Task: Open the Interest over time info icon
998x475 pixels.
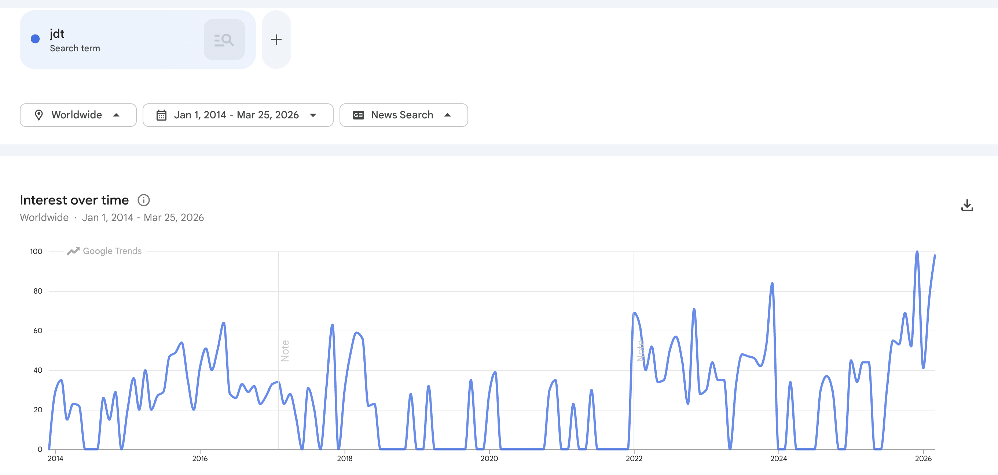Action: (x=143, y=200)
